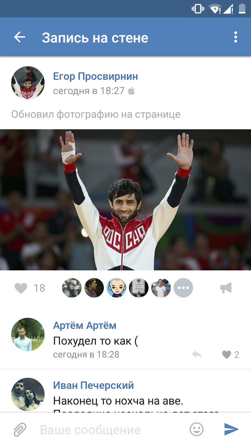Open the three-dot overflow menu
Screen dimensions: 251x446
coord(236,37)
